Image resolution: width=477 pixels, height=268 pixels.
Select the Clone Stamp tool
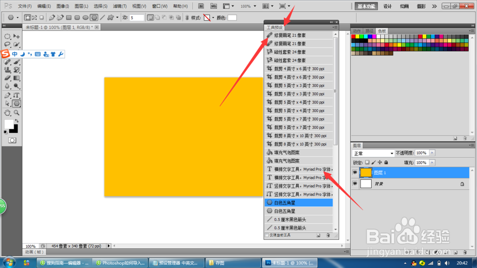(x=7, y=70)
